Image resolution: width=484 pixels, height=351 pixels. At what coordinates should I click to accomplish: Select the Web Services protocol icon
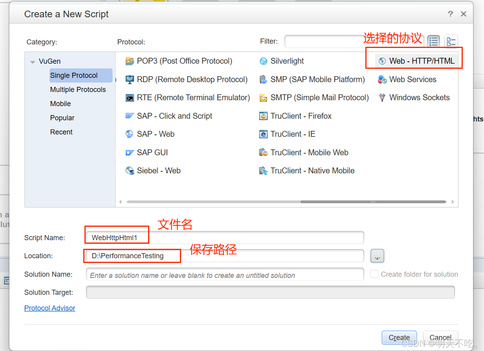pos(382,79)
